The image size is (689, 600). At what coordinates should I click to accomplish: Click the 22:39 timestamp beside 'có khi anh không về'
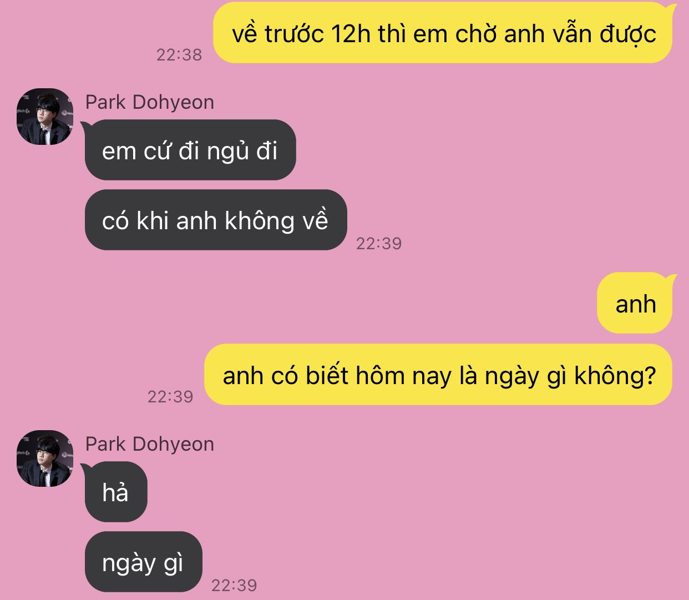click(379, 244)
